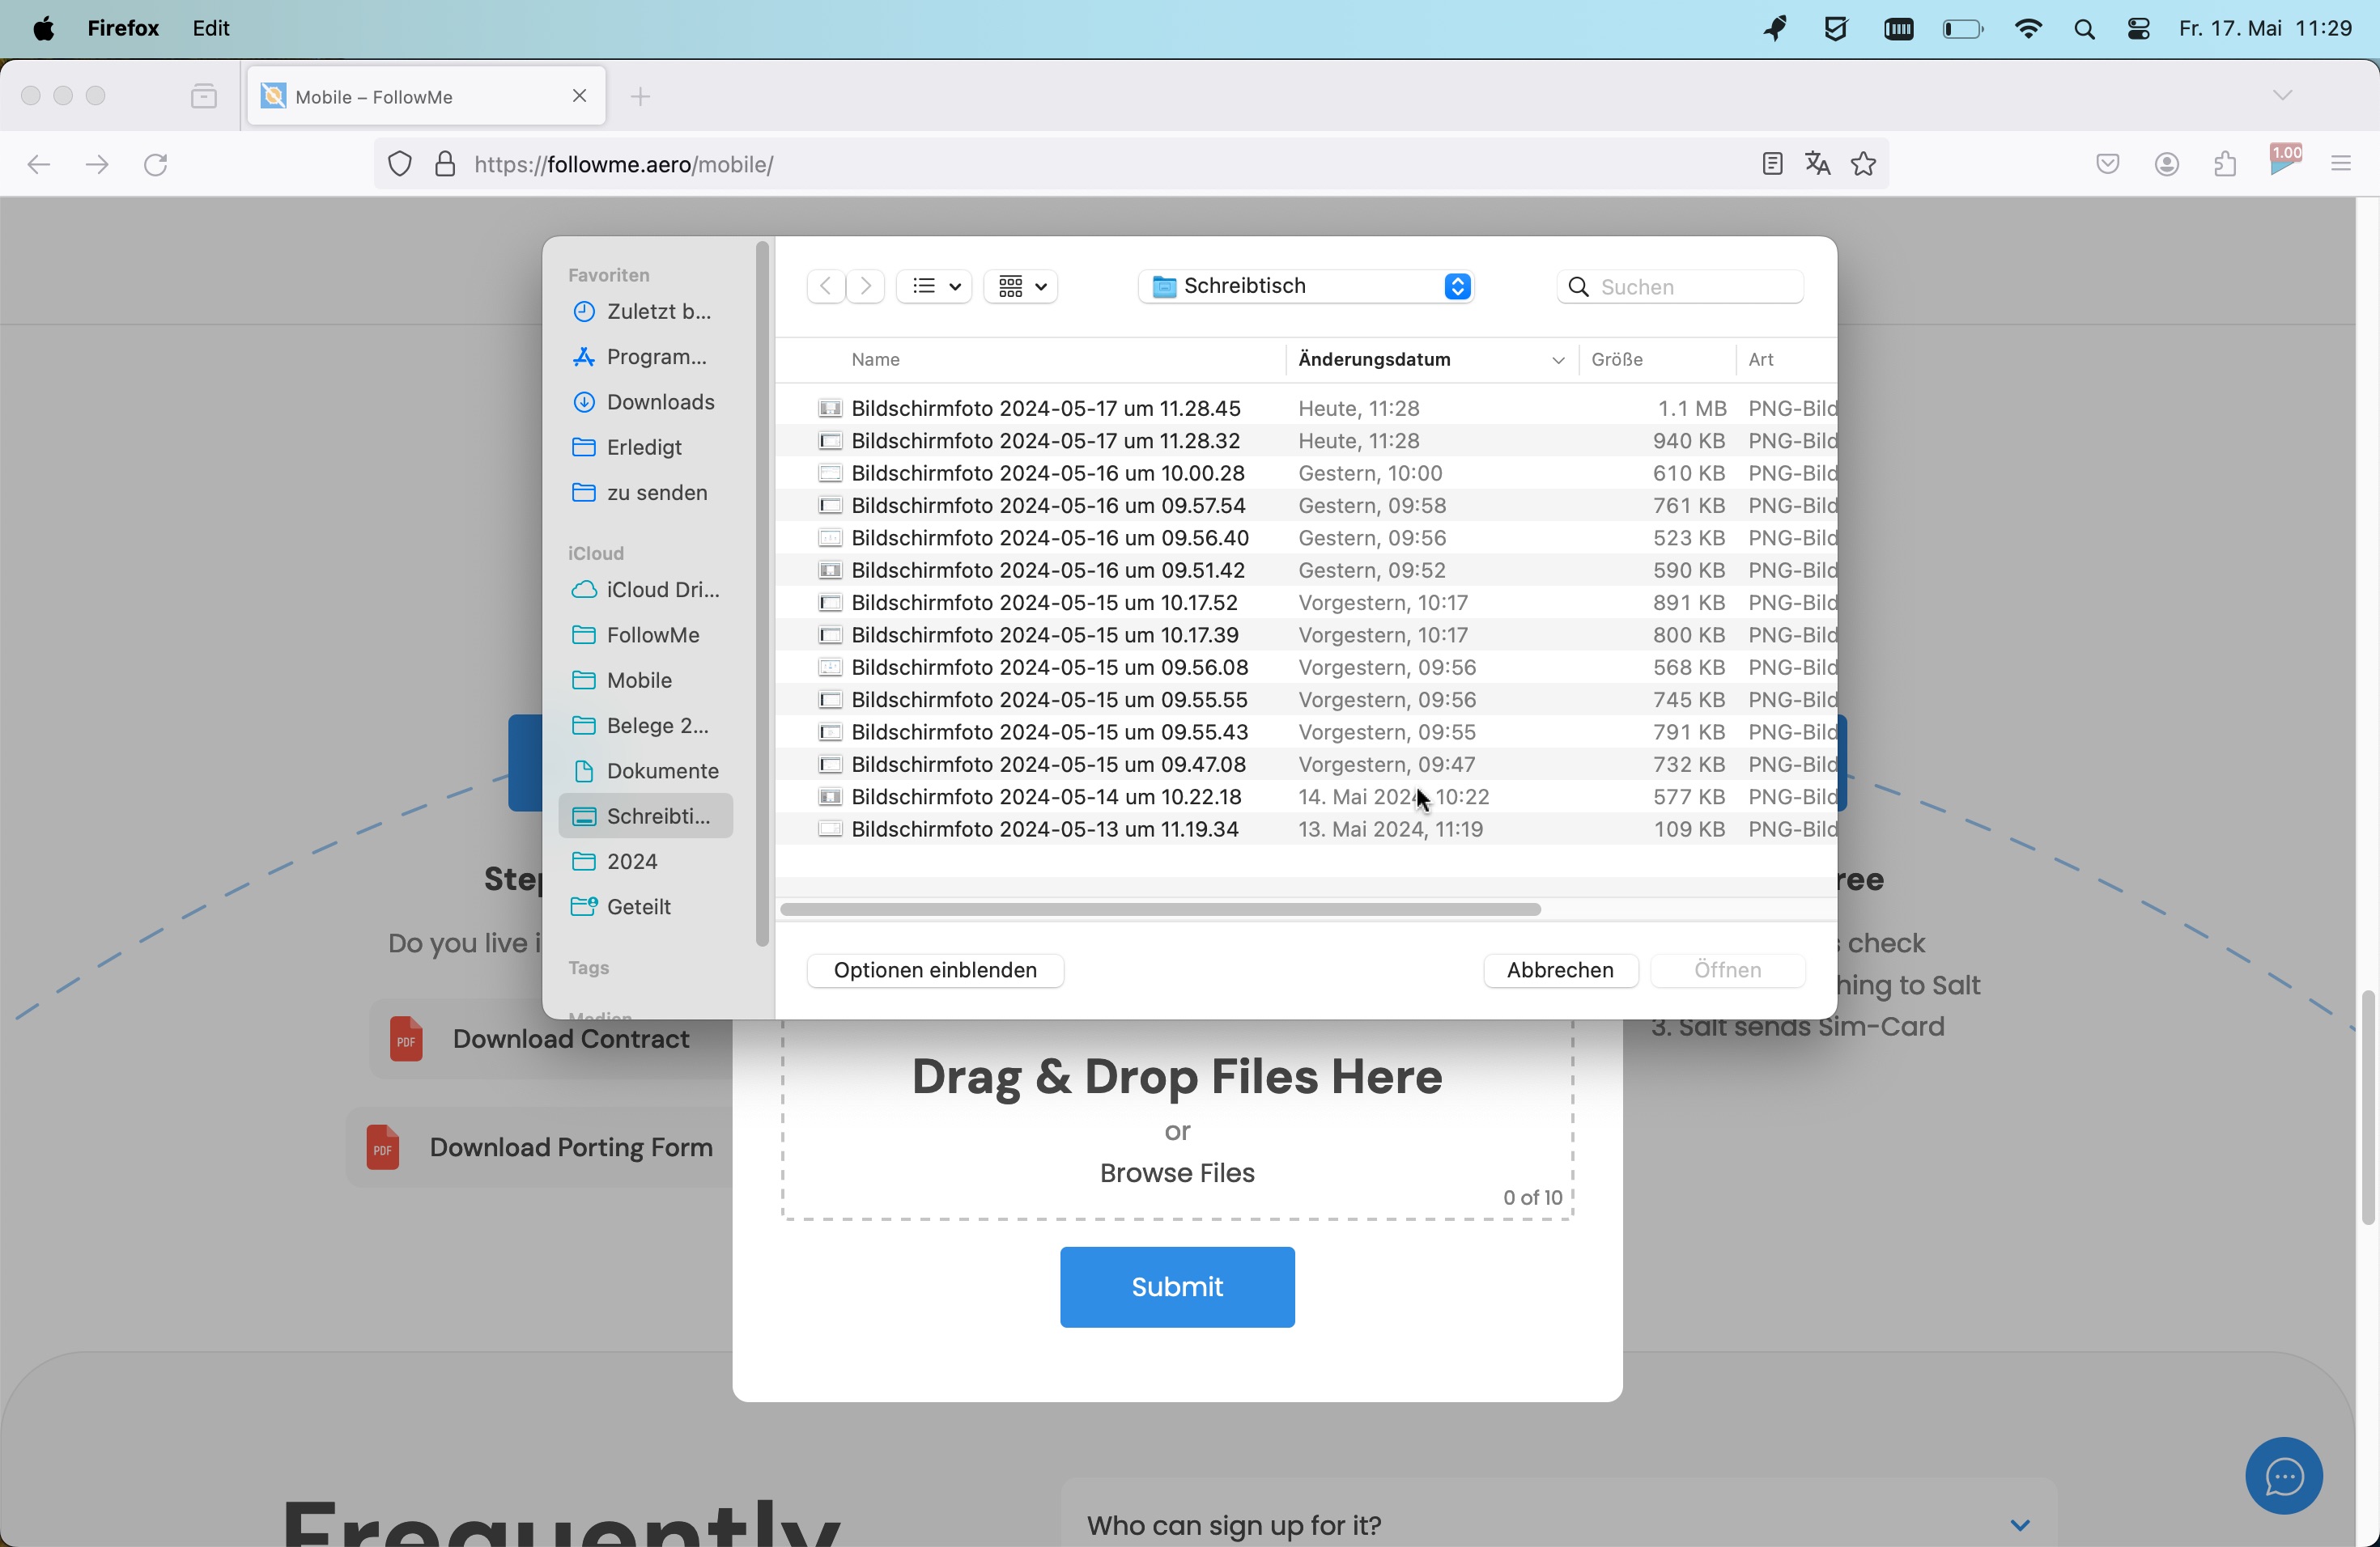The height and width of the screenshot is (1547, 2380).
Task: Open the Firefox account icon
Action: pyautogui.click(x=2167, y=164)
